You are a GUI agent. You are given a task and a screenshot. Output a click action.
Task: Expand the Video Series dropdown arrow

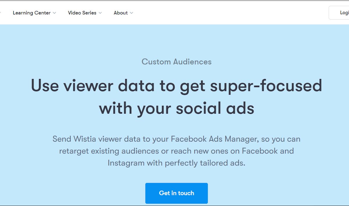pos(100,13)
